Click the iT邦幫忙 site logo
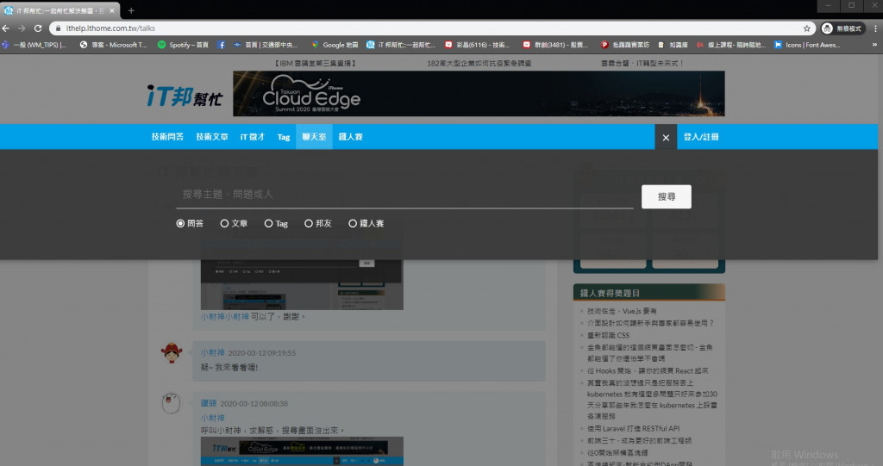Image resolution: width=883 pixels, height=466 pixels. (185, 95)
